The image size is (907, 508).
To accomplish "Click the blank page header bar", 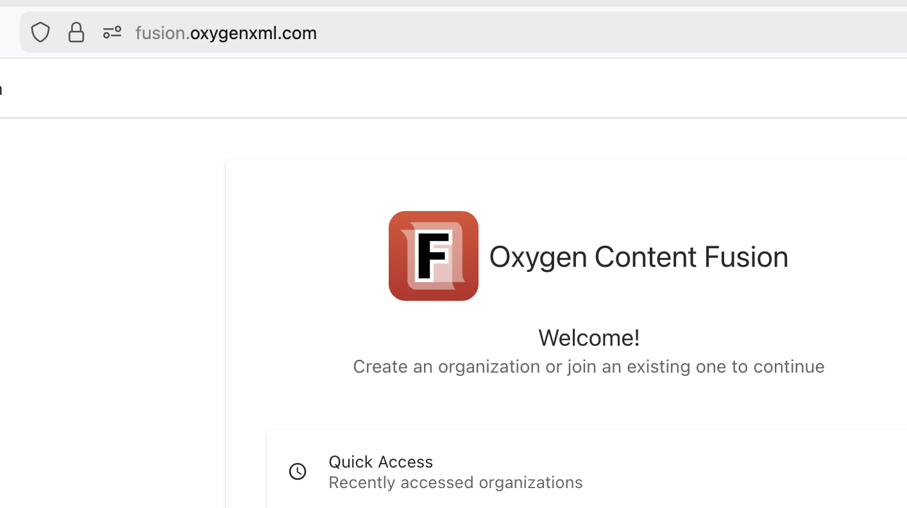I will coord(449,89).
